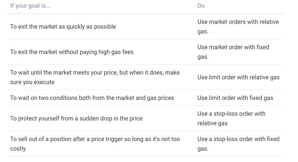
Task: Select 'To protect yourself from a sudden drop' text
Action: pos(76,119)
